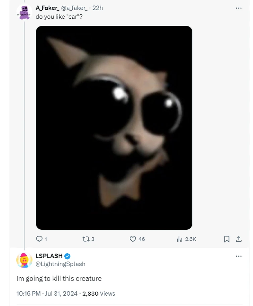Click the reply count of 1
Image resolution: width=253 pixels, height=306 pixels.
(x=45, y=239)
